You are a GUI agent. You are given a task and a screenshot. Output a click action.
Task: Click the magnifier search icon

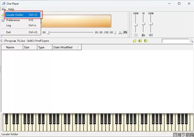click(191, 41)
